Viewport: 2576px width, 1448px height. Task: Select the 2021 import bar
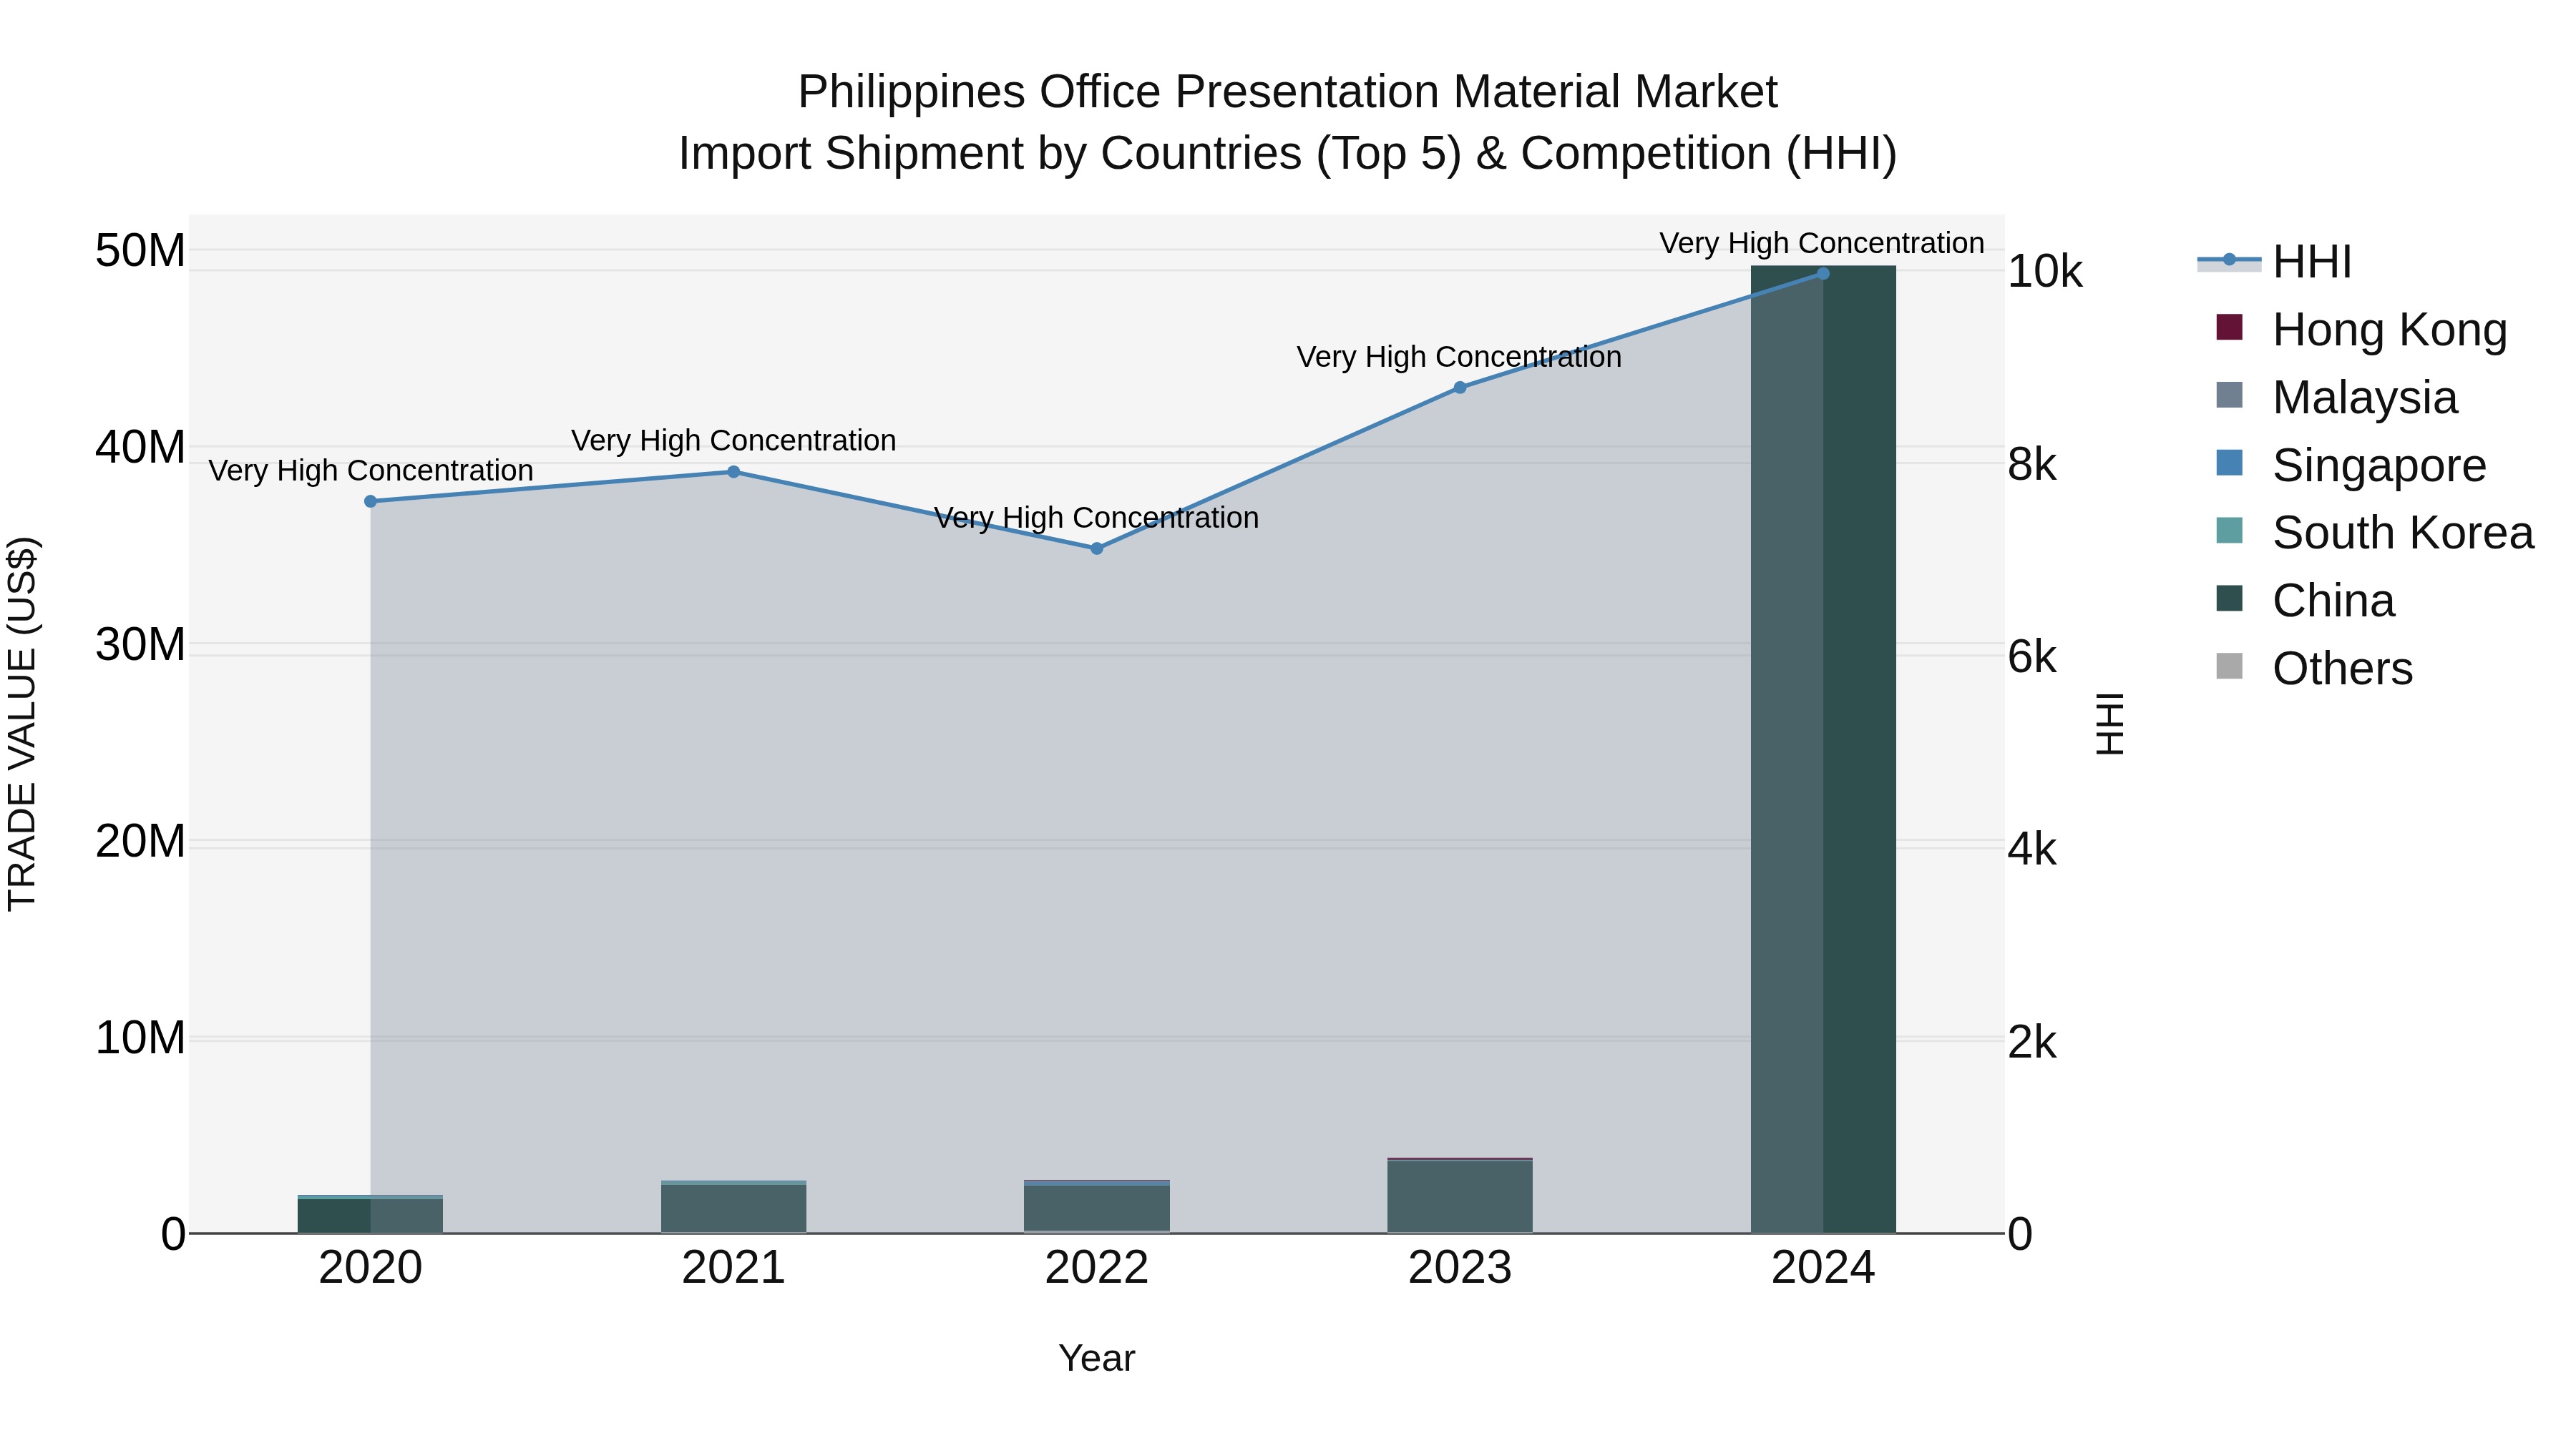(733, 1208)
